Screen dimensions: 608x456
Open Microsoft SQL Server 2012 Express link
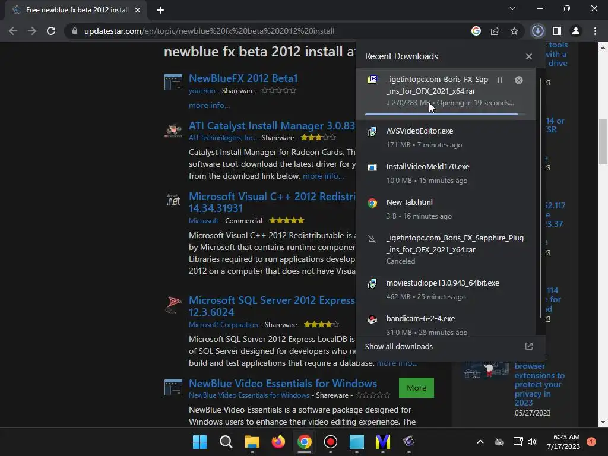[x=272, y=306]
